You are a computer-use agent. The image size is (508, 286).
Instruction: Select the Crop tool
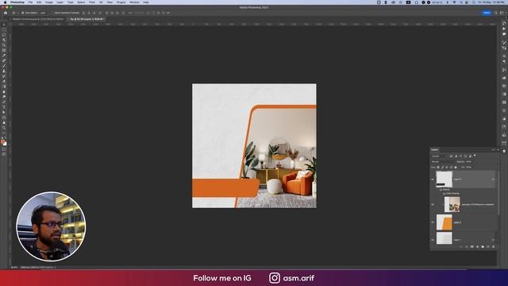pos(4,45)
